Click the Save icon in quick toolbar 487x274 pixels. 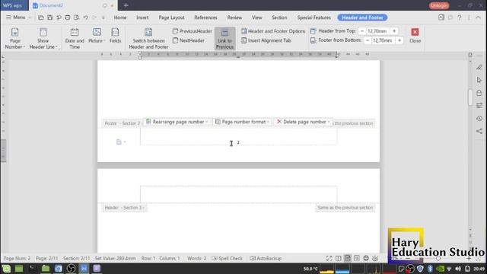49,18
